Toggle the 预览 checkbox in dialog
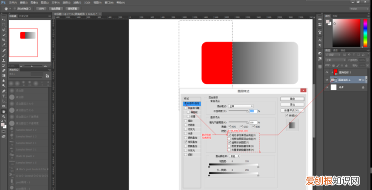Image resolution: width=372 pixels, height=190 pixels. click(287, 116)
